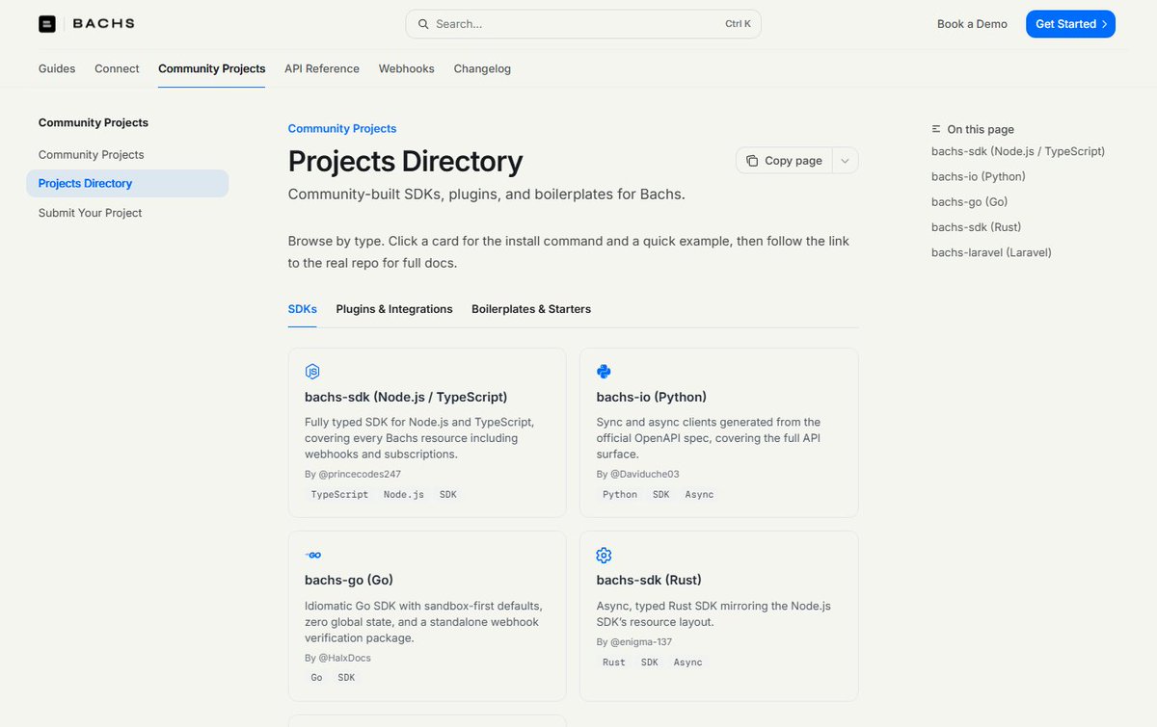Viewport: 1157px width, 727px height.
Task: Jump to bachs-sdk (Rust) in page outline
Action: click(977, 226)
